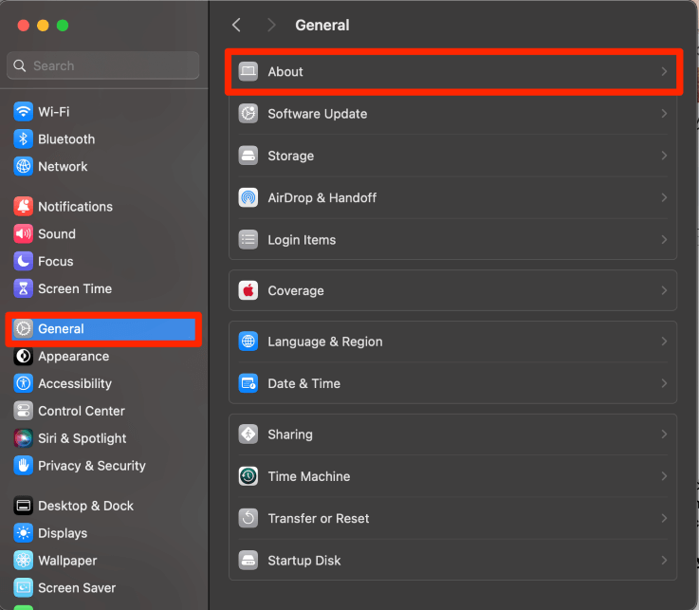The height and width of the screenshot is (610, 699).
Task: Open the Transfer or Reset option
Action: pos(319,518)
